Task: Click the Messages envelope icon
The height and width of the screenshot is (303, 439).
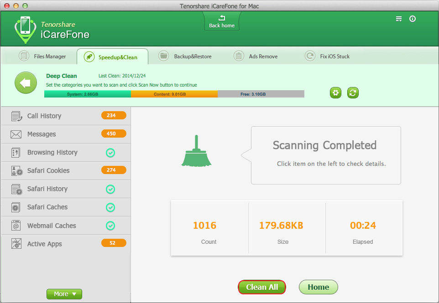Action: pyautogui.click(x=16, y=134)
